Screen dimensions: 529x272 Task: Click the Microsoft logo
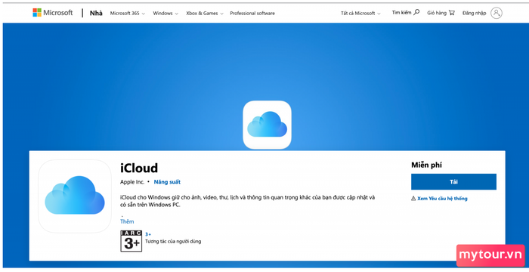click(x=52, y=13)
